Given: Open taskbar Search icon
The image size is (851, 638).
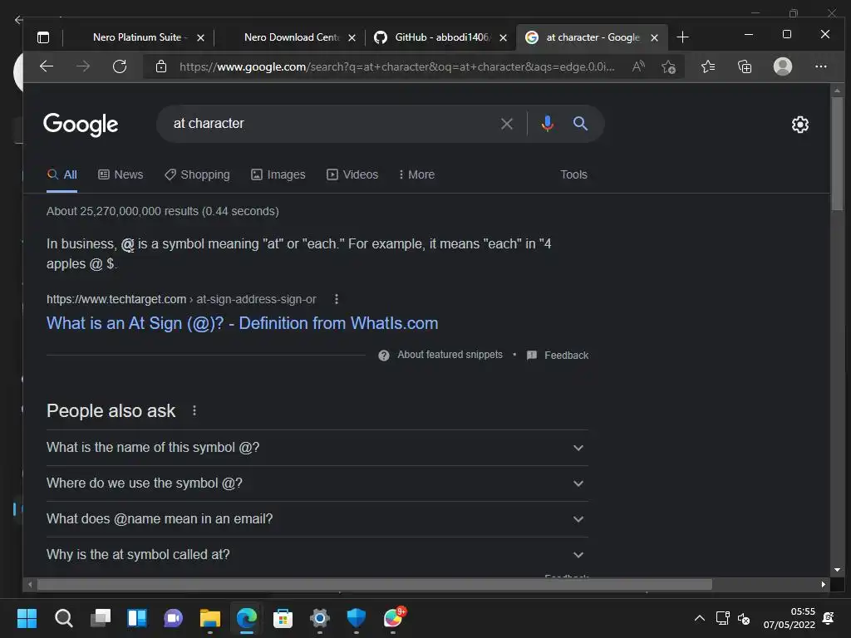Looking at the screenshot, I should [63, 618].
